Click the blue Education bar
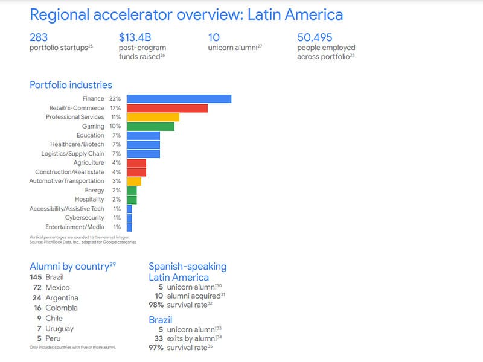 click(x=143, y=135)
